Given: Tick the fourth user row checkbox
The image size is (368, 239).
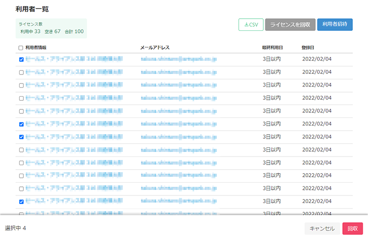Looking at the screenshot, I should coord(21,98).
